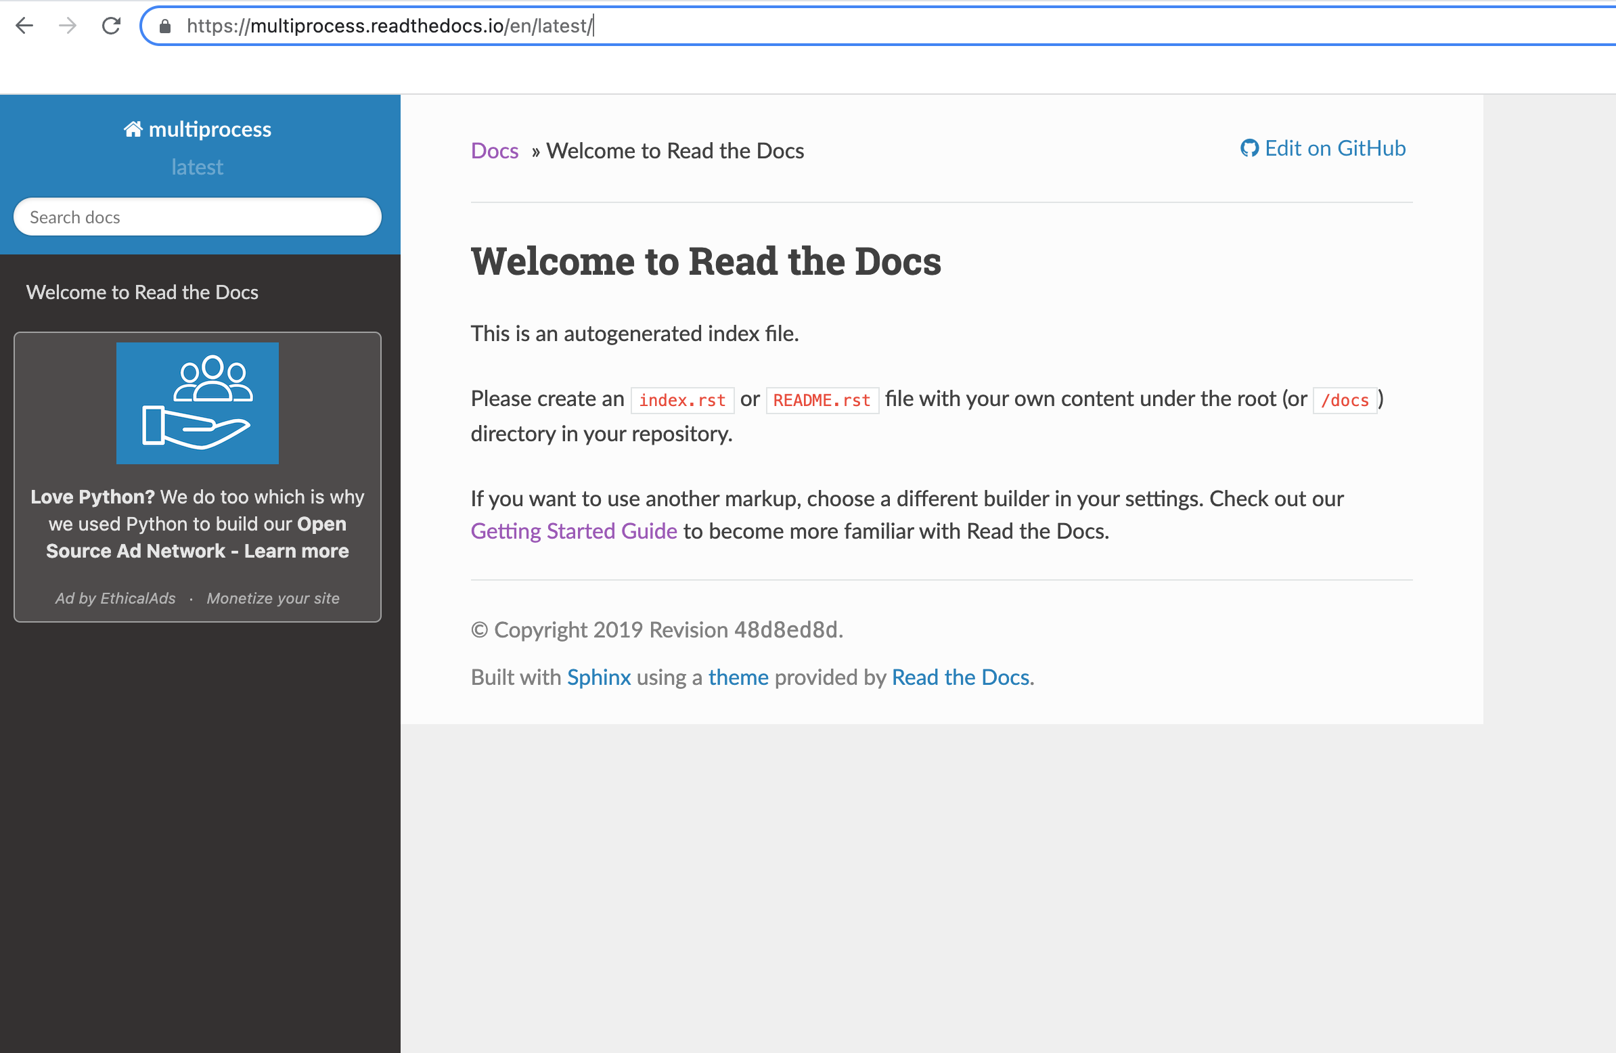1616x1053 pixels.
Task: Select the latest version label under multiprocess
Action: click(x=197, y=167)
